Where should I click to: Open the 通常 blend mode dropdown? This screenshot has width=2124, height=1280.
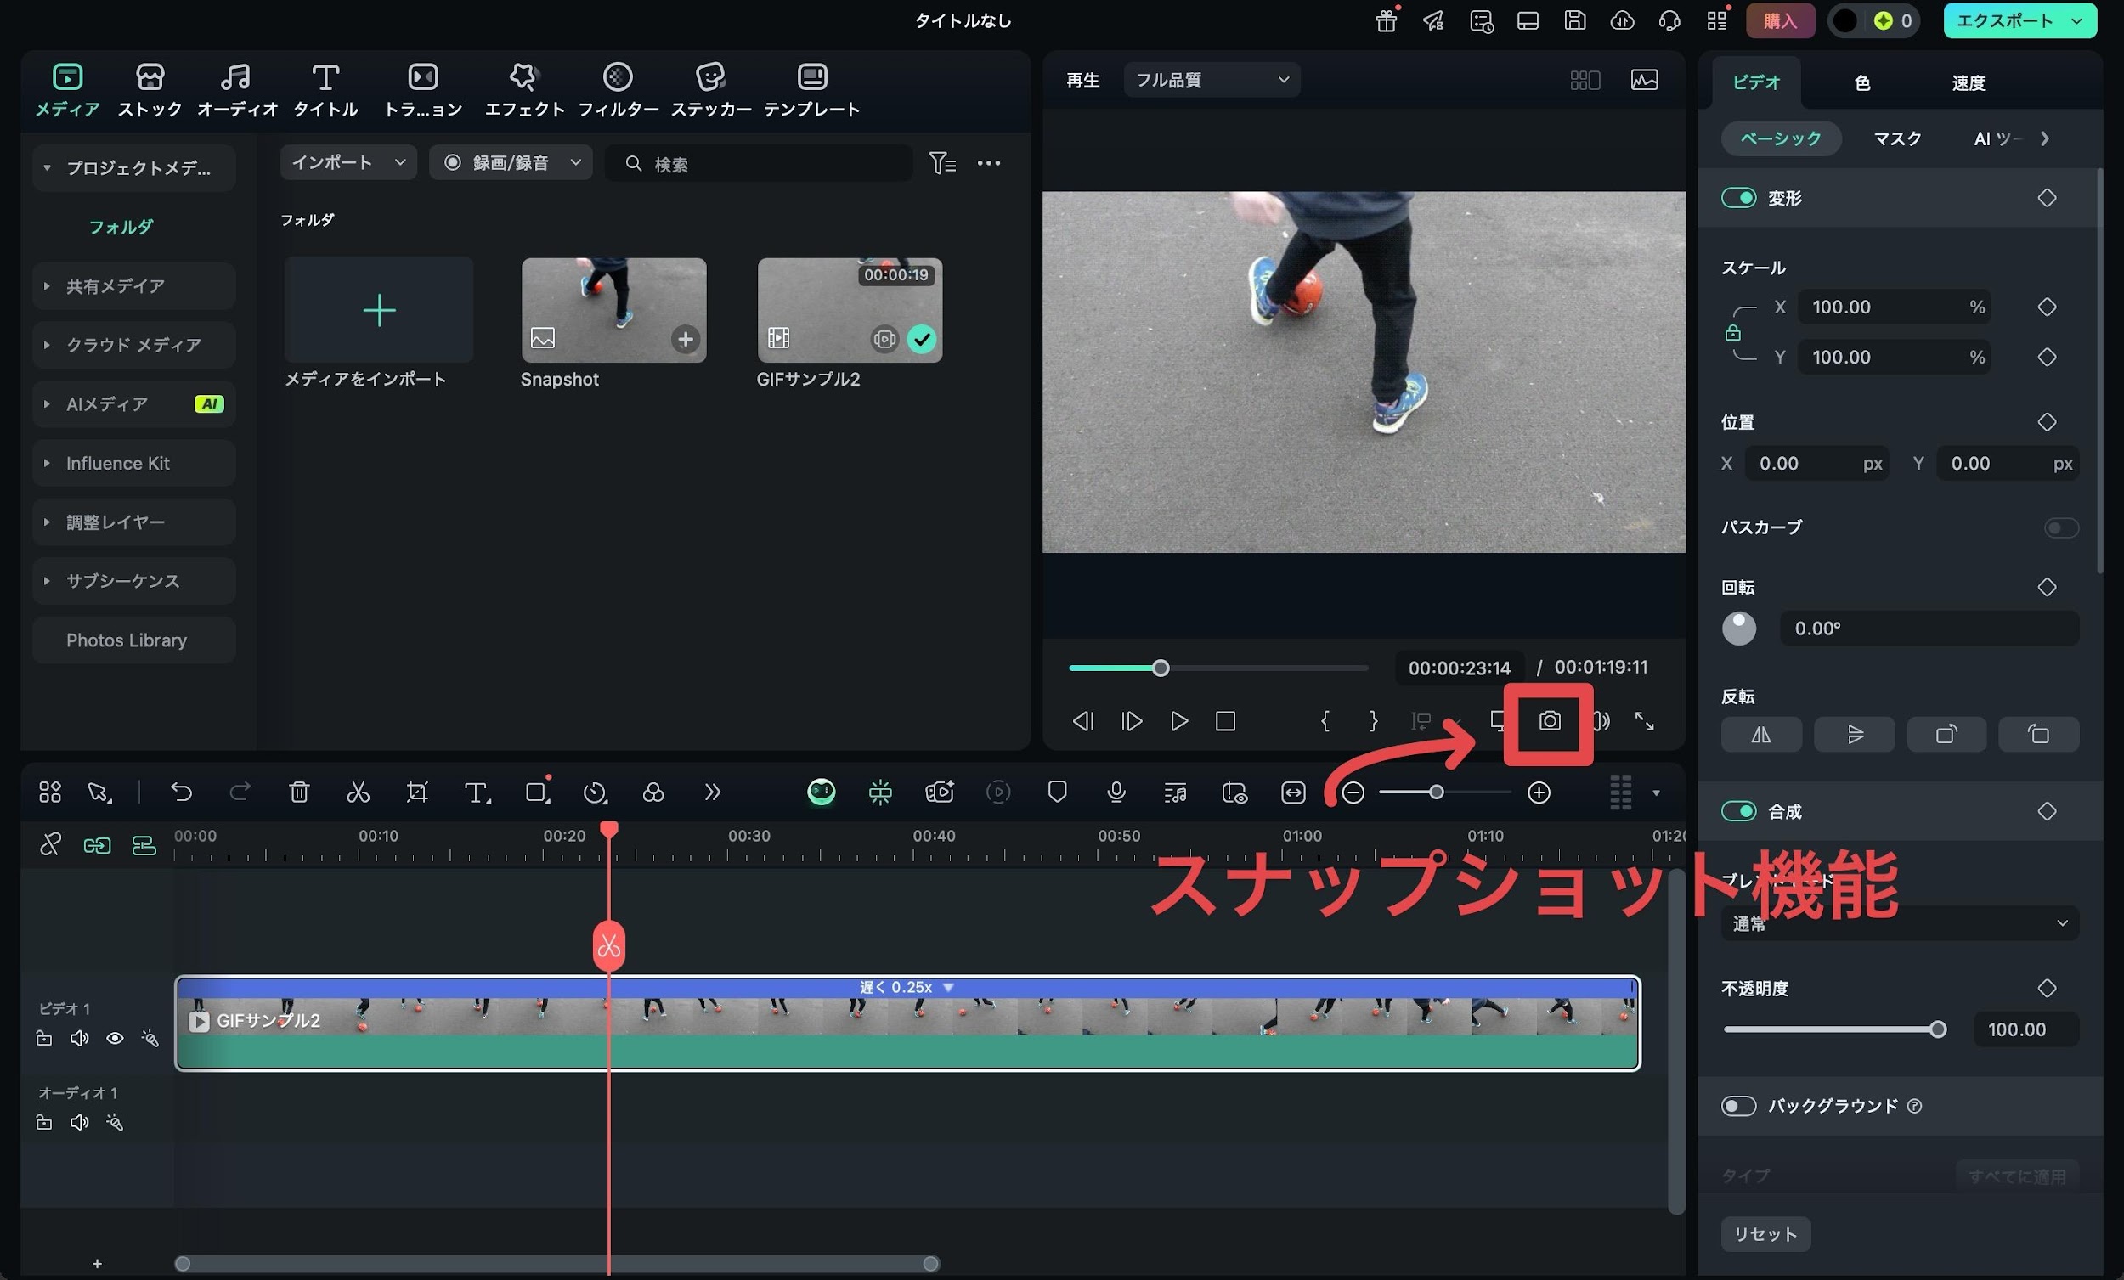click(x=1900, y=923)
